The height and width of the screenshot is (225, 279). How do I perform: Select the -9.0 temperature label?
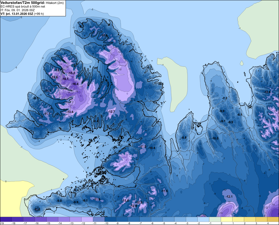59,201
